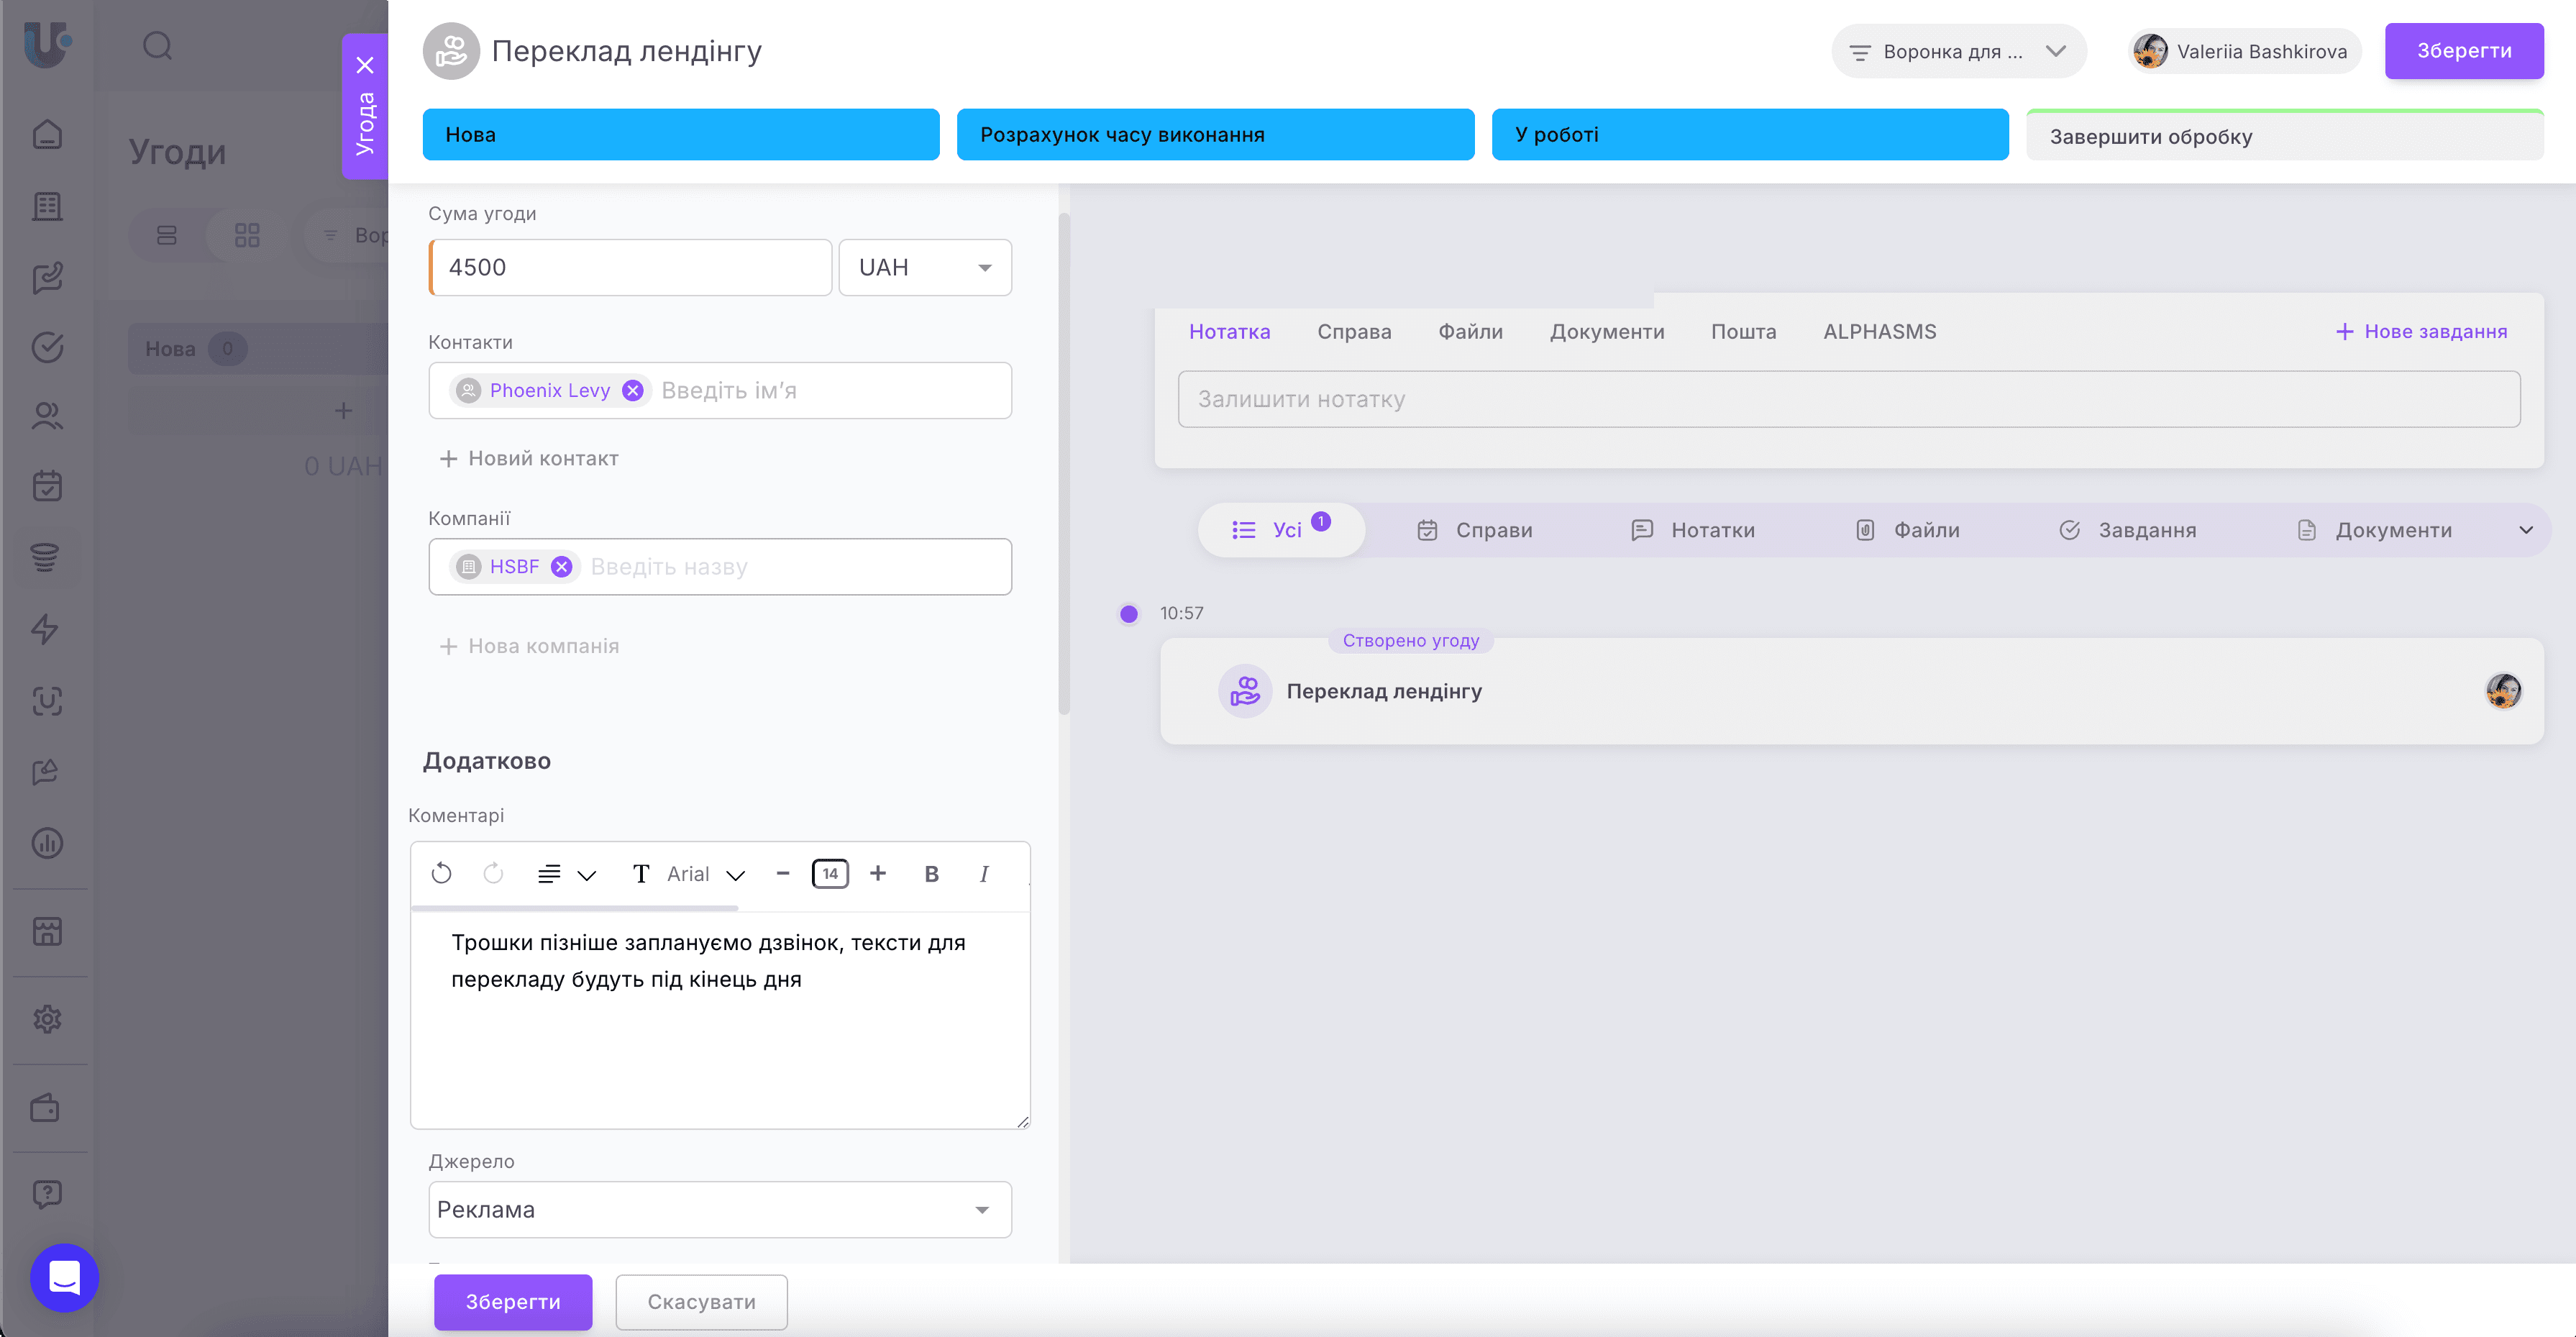This screenshot has height=1337, width=2576.
Task: Switch to the Справа tab
Action: click(1354, 331)
